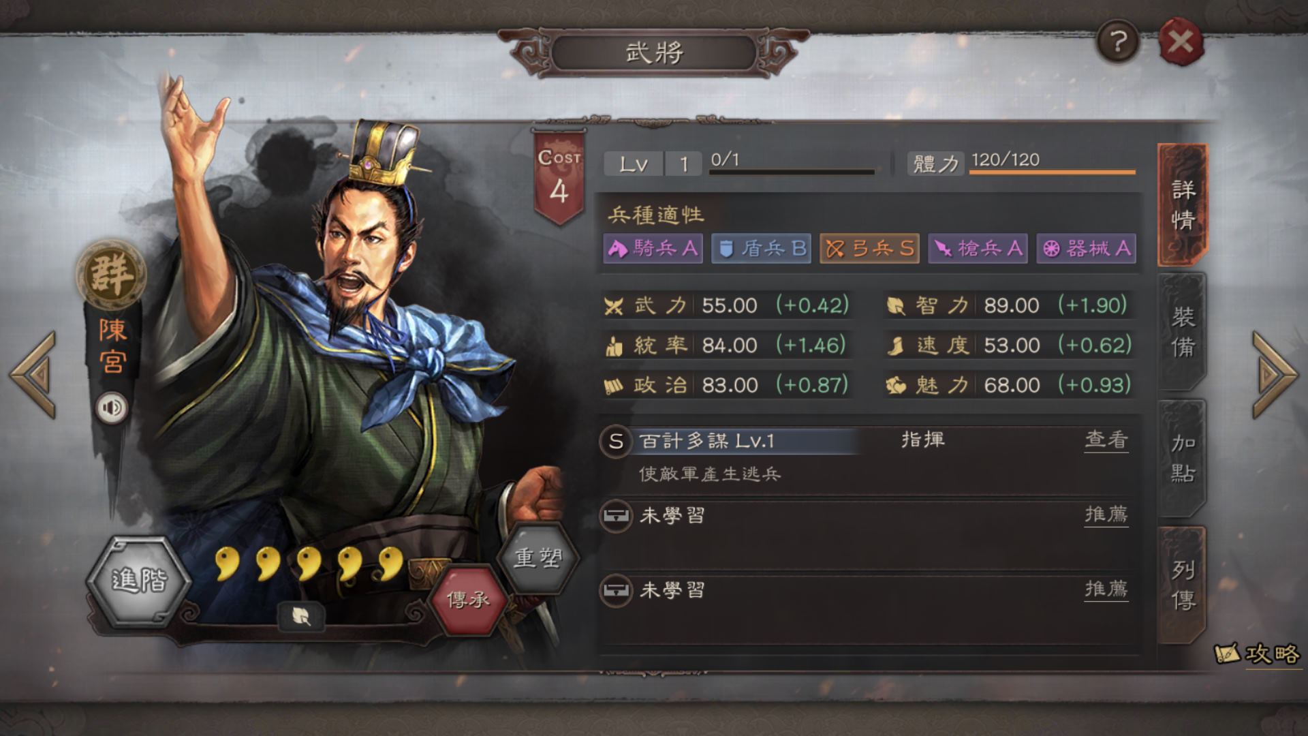Tap the leaf icon below the stars
Viewport: 1308px width, 736px height.
(302, 616)
